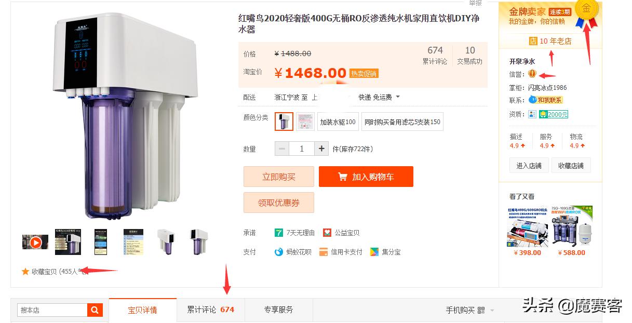Choose the 加装水驱100 option

pyautogui.click(x=338, y=122)
